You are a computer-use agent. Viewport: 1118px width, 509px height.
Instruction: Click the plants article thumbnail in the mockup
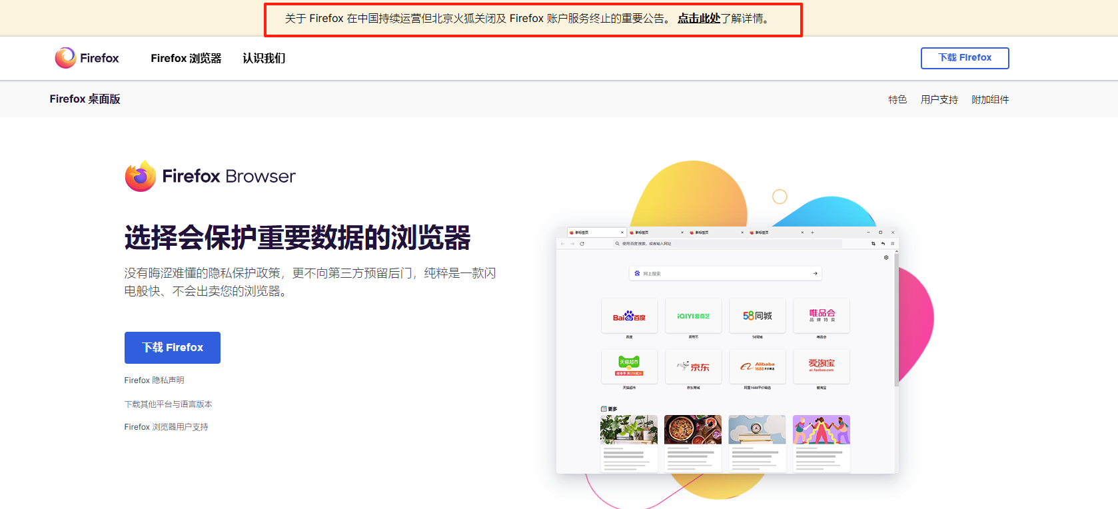click(x=629, y=430)
